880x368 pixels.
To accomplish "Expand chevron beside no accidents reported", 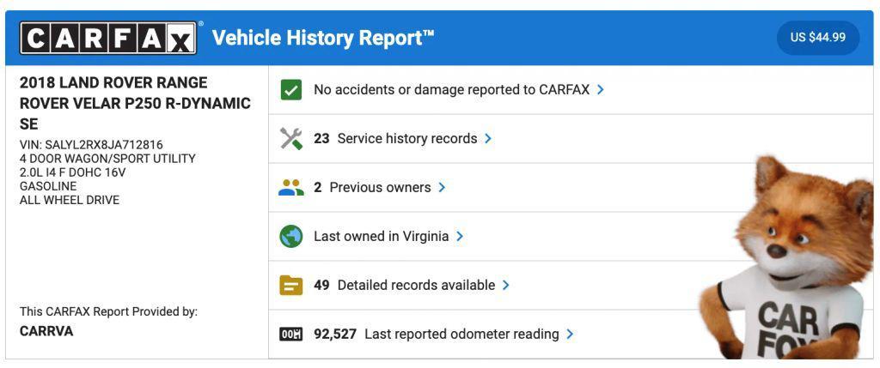I will pos(601,89).
